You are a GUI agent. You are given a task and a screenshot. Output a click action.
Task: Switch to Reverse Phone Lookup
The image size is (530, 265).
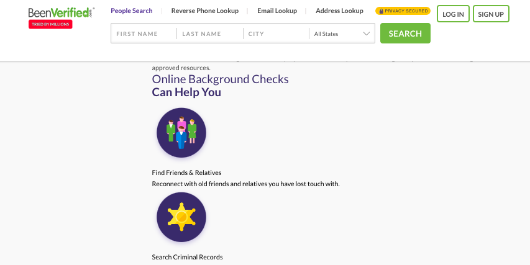(x=205, y=11)
